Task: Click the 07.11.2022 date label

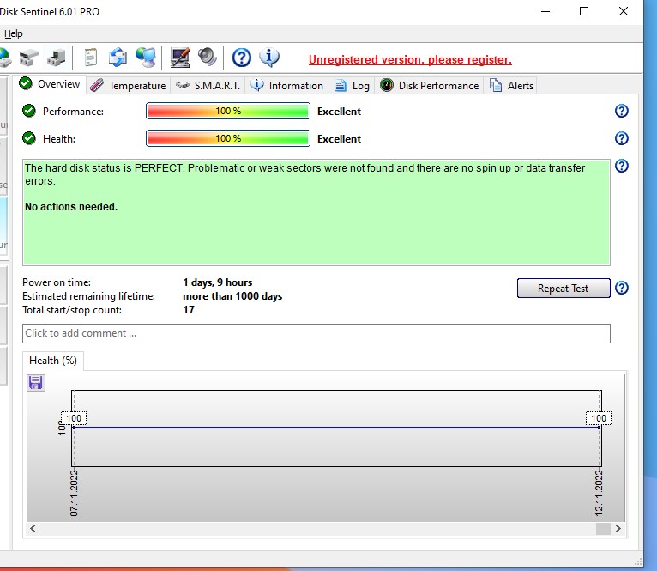Action: coord(74,493)
